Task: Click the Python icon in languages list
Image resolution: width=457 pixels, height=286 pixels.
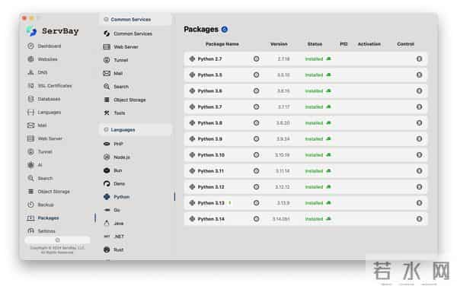Action: coord(107,197)
